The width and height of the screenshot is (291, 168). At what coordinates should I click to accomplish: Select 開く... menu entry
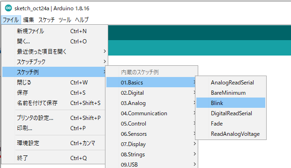click(x=54, y=42)
